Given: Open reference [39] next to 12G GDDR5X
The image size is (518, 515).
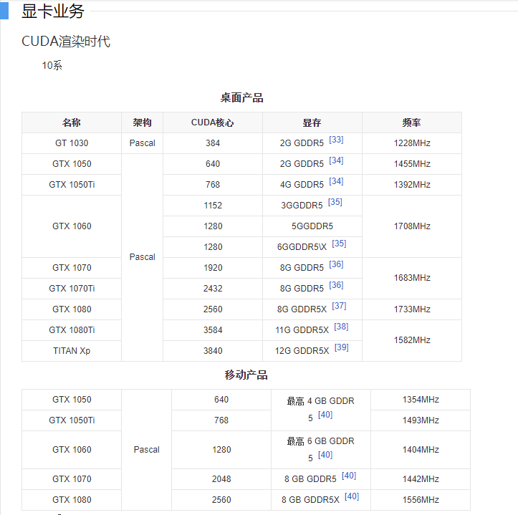Looking at the screenshot, I should click(x=341, y=348).
